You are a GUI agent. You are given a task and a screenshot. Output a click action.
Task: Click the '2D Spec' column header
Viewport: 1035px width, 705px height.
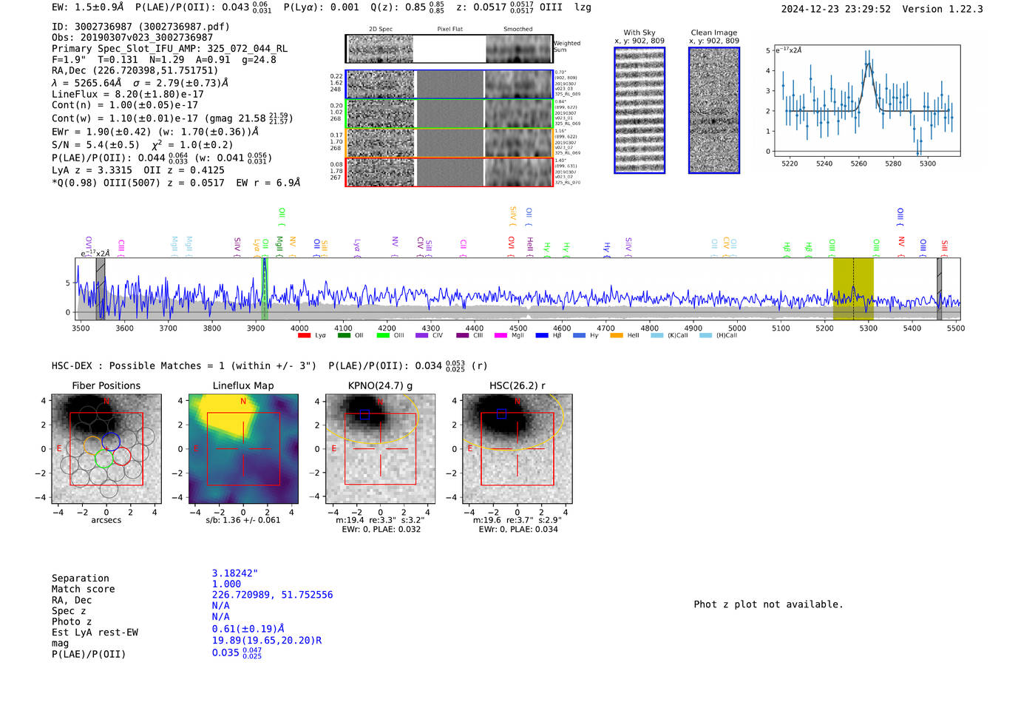381,30
